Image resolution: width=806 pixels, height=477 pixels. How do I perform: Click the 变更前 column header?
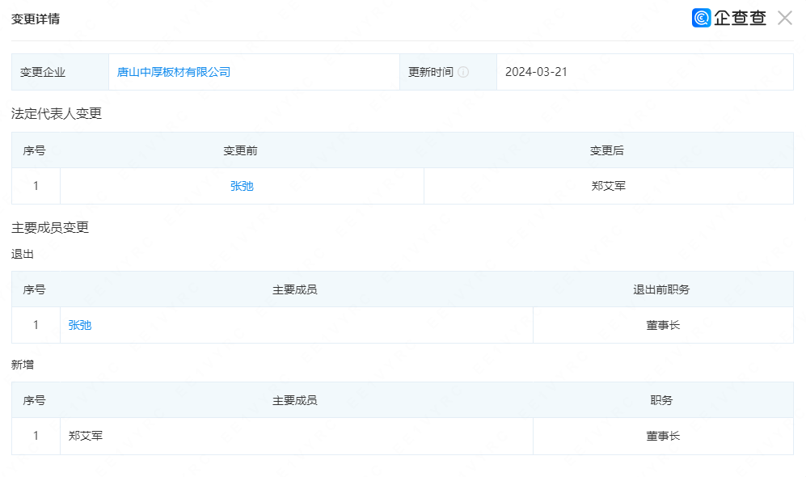(241, 150)
